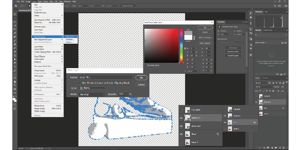300x150 pixels.
Task: Check Only Web Colors option
Action: pyautogui.click(x=145, y=65)
